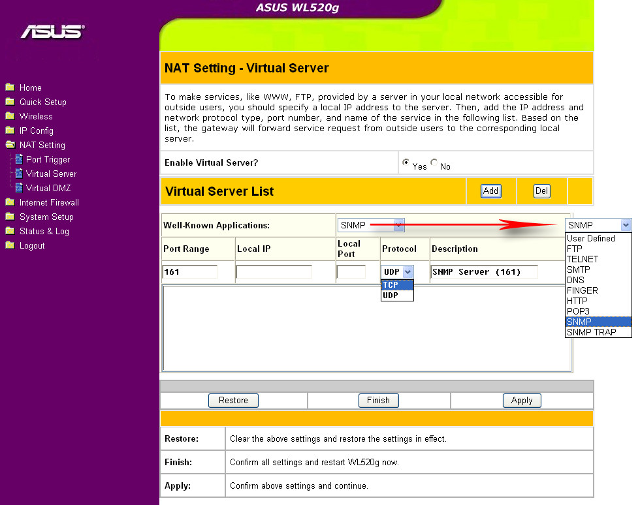Open NAT Setting menu entry

[42, 145]
